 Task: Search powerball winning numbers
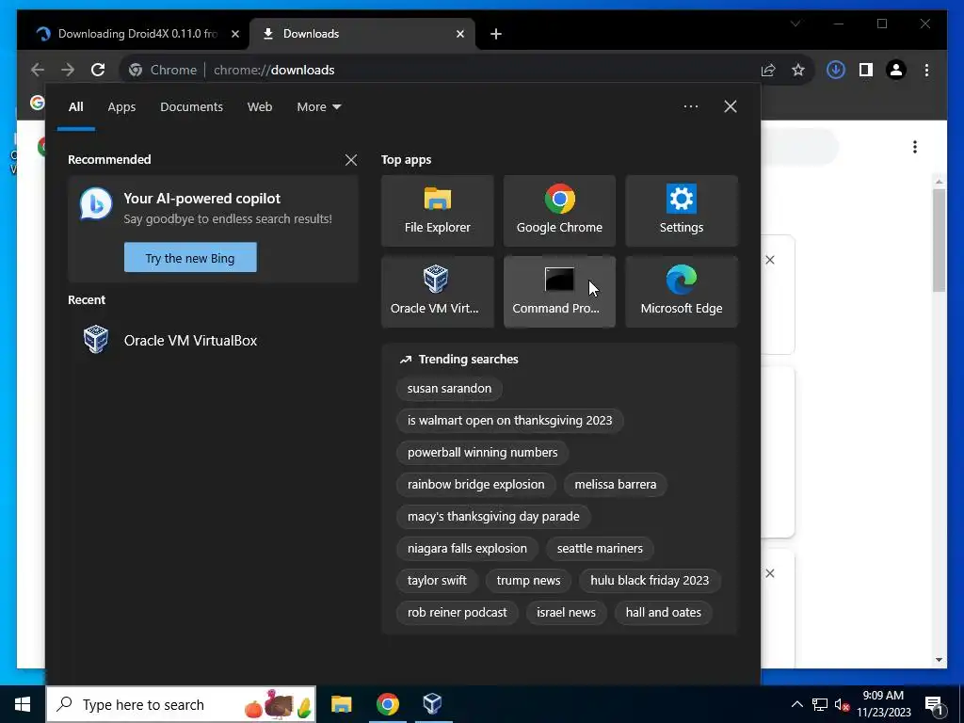tap(483, 453)
